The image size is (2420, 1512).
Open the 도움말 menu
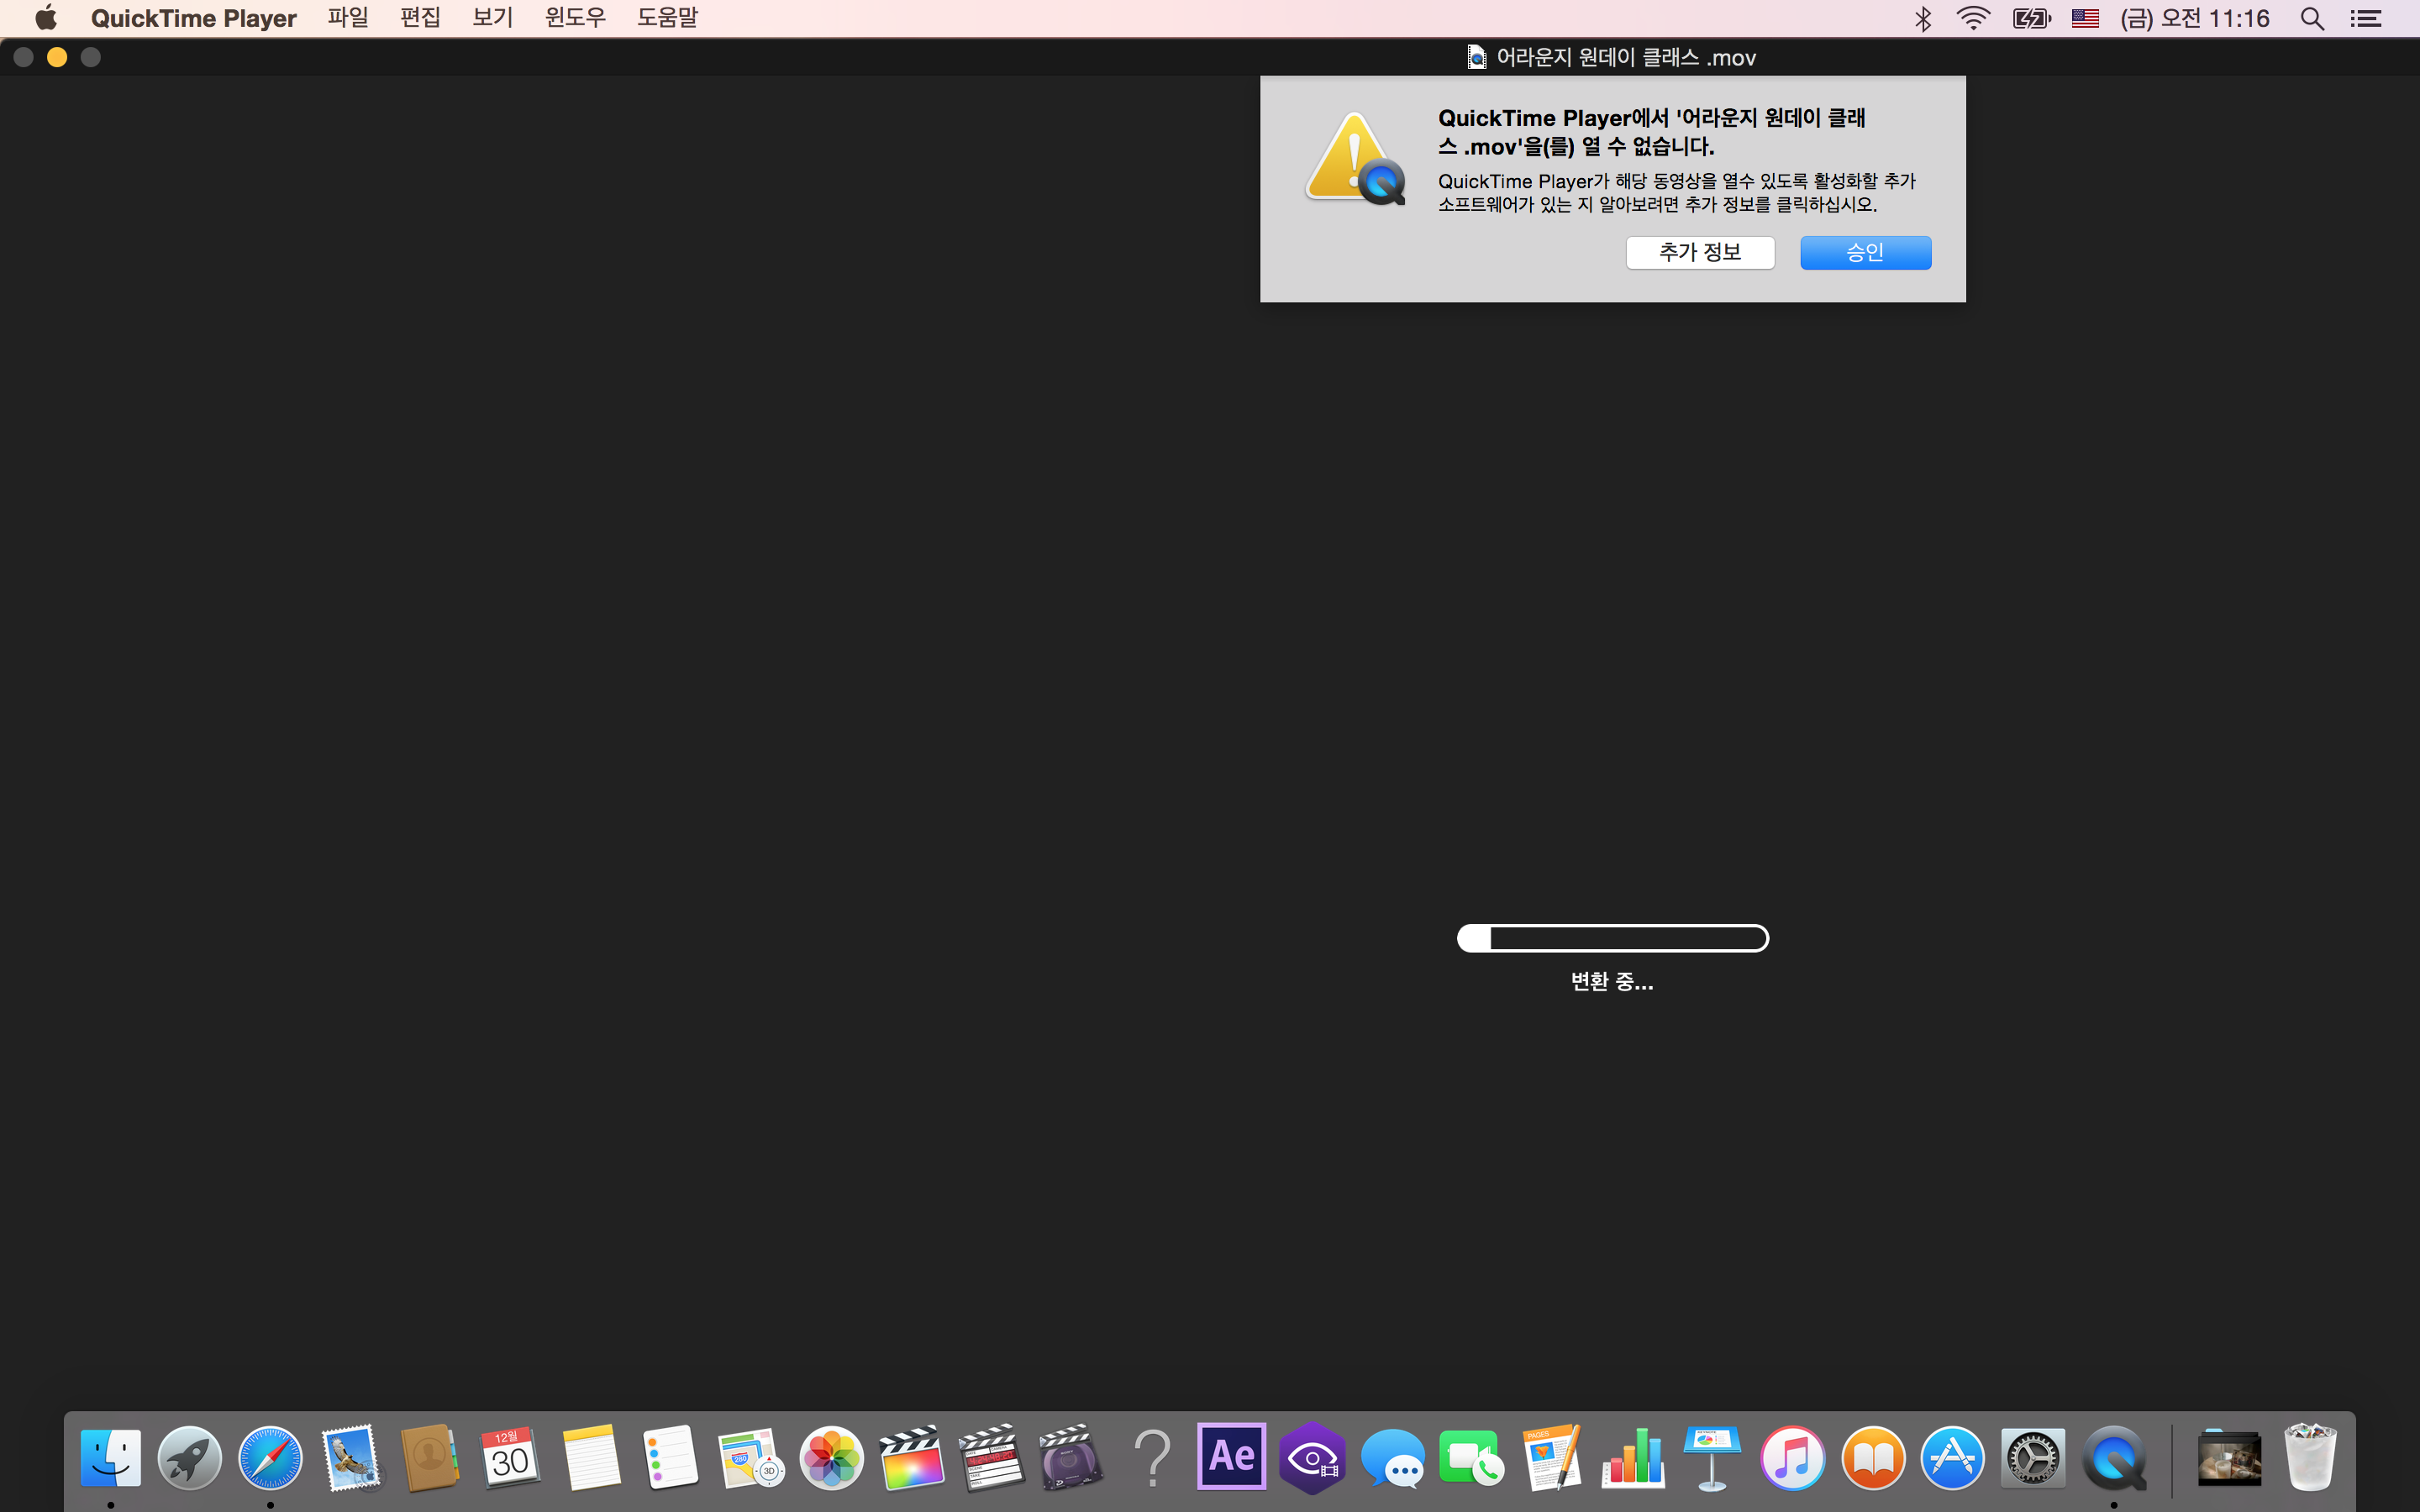[667, 18]
